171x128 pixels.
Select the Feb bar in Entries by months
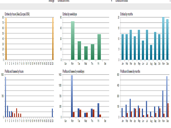point(127,47)
